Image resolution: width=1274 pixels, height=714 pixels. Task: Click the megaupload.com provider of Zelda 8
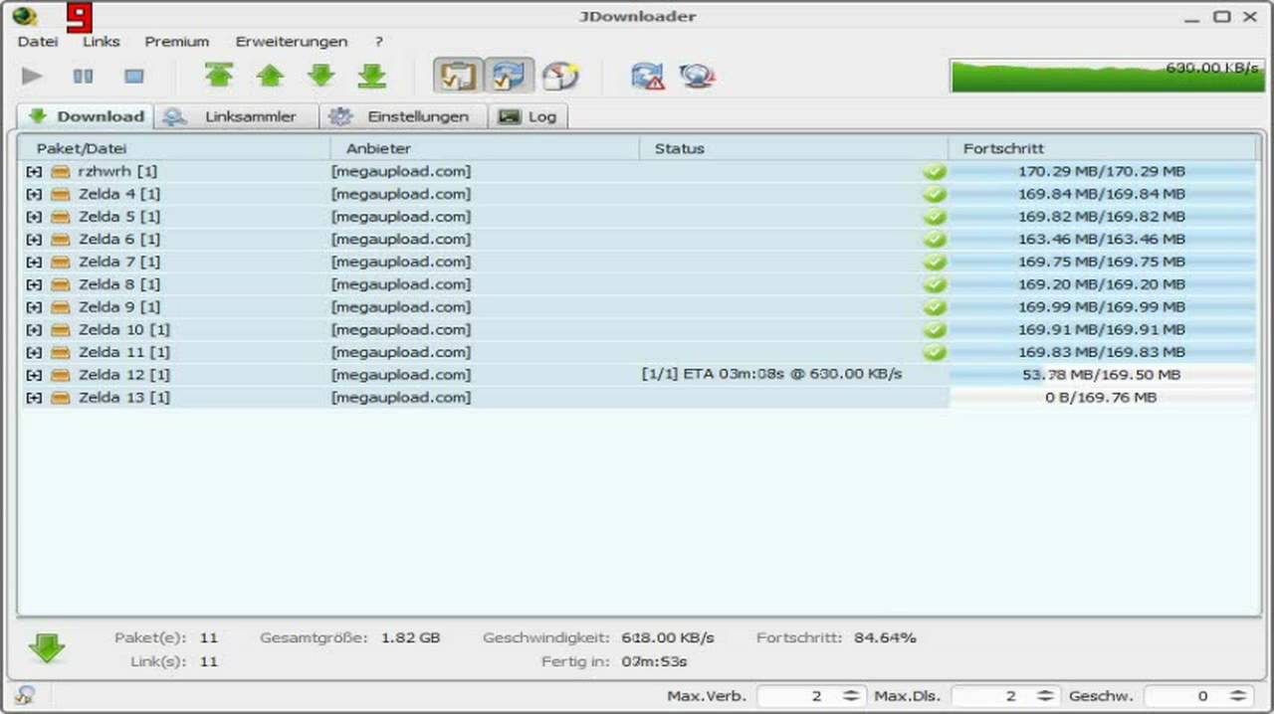pyautogui.click(x=401, y=284)
